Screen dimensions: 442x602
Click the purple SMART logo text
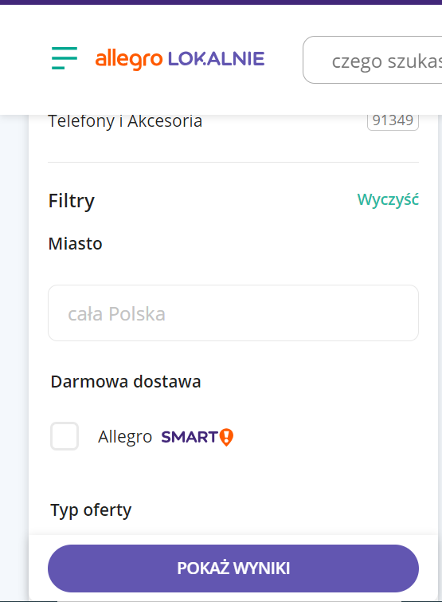[x=190, y=437]
